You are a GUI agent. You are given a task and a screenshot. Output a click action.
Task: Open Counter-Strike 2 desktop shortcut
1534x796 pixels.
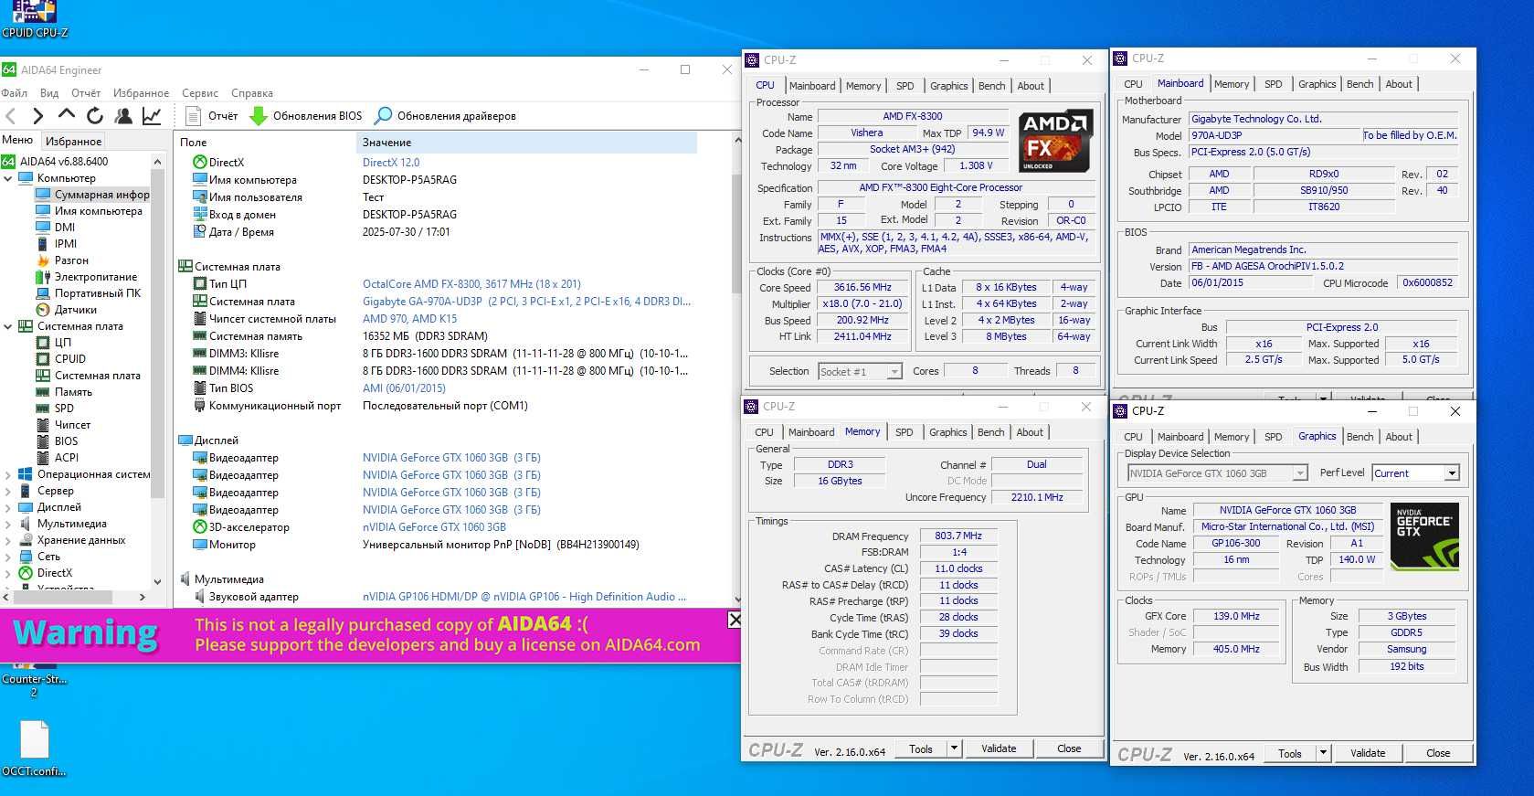(34, 680)
